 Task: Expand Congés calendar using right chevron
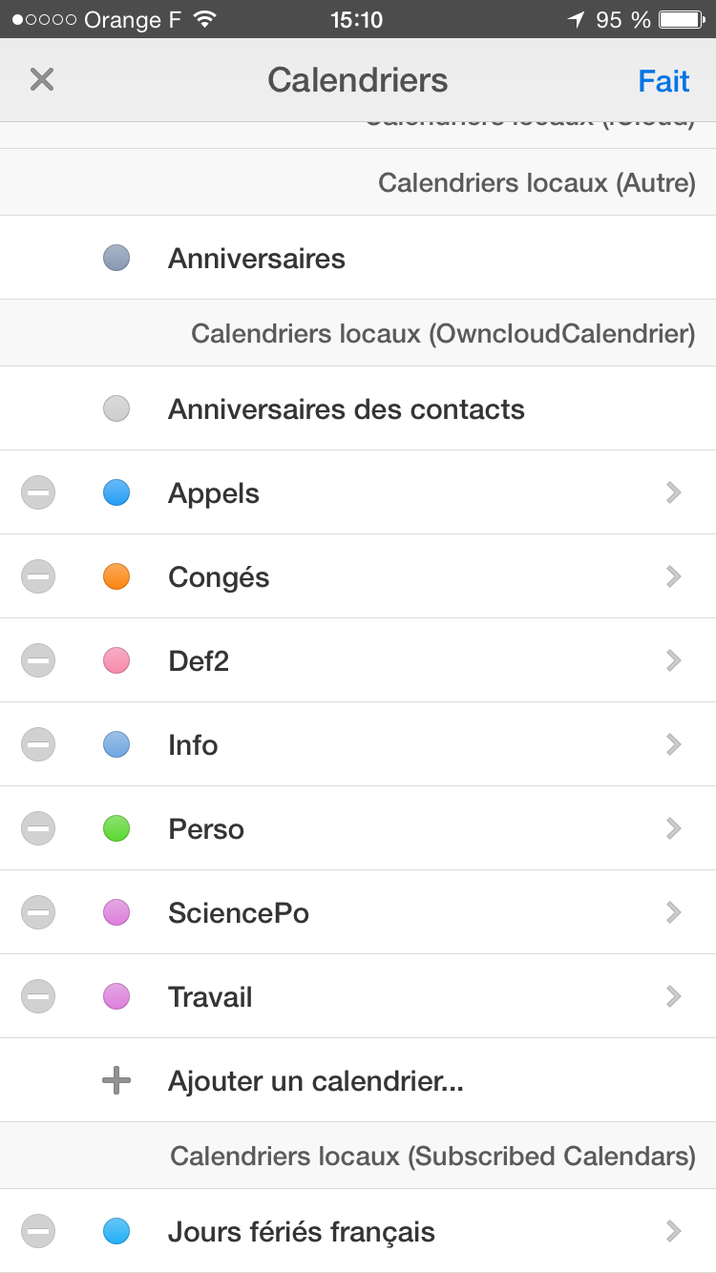pyautogui.click(x=674, y=577)
